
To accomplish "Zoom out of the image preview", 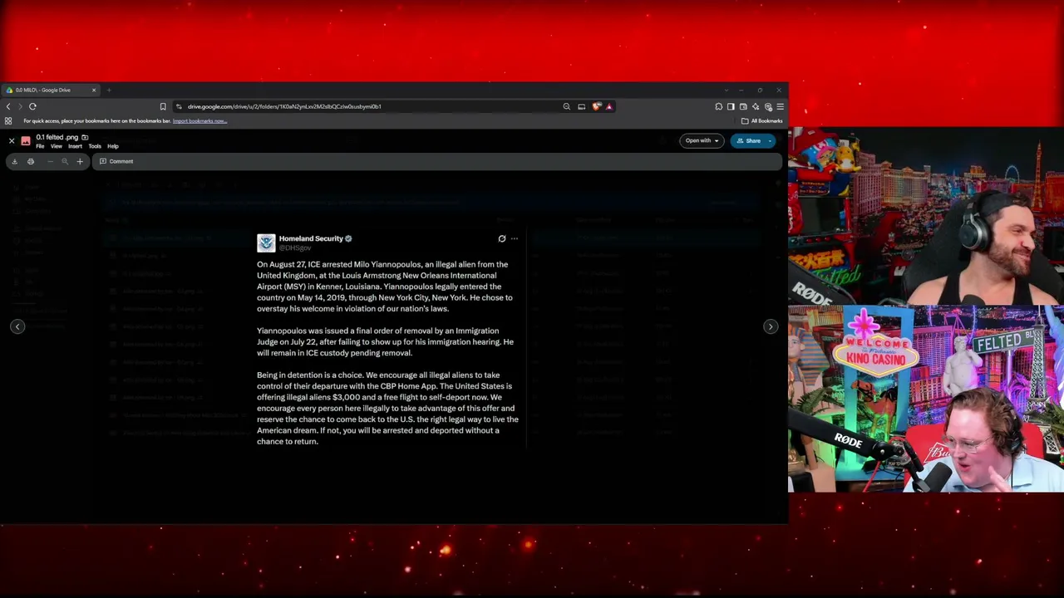I will pyautogui.click(x=50, y=161).
